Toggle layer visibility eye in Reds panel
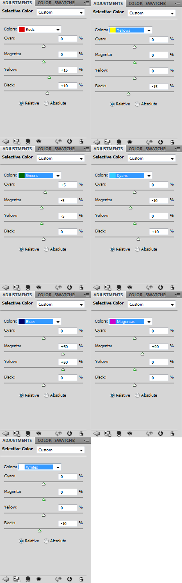The image size is (182, 583). 39,141
